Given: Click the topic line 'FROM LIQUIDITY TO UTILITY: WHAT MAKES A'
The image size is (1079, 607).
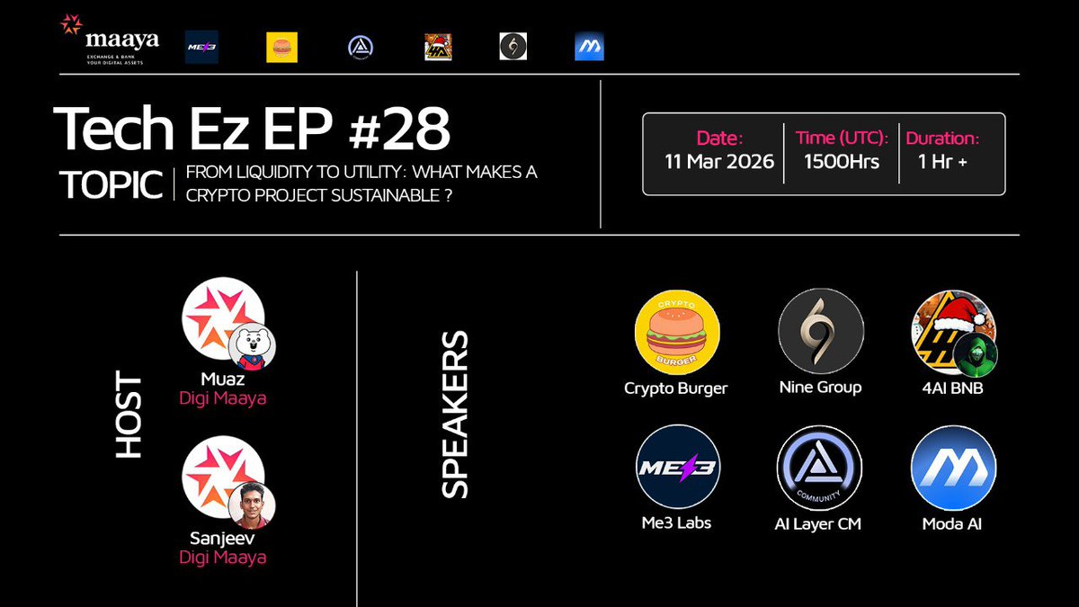Looking at the screenshot, I should [x=361, y=172].
